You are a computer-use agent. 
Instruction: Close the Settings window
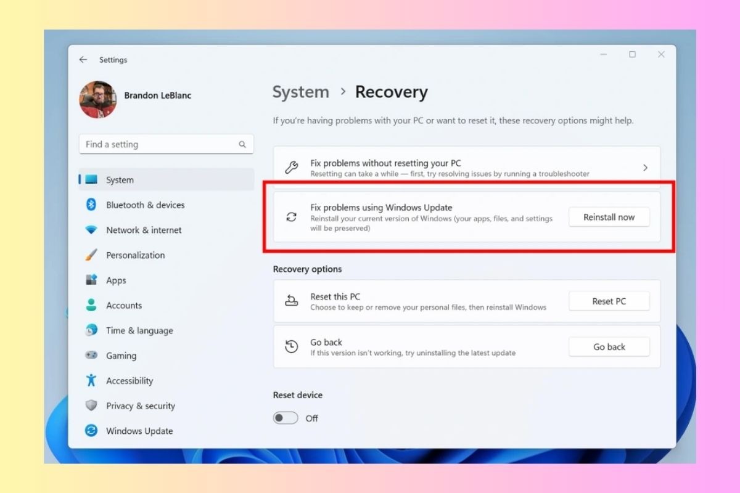661,55
